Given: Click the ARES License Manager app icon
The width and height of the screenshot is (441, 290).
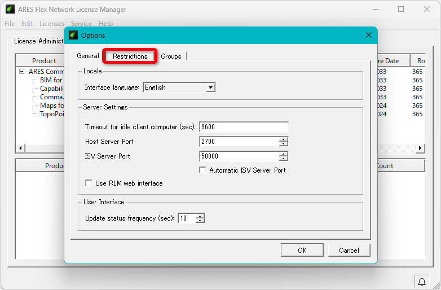Looking at the screenshot, I should point(10,9).
